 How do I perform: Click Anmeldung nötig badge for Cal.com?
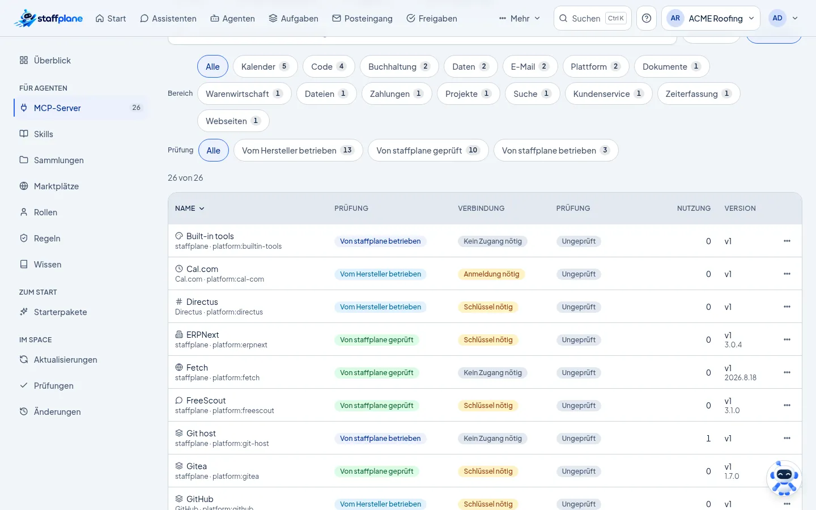point(491,274)
